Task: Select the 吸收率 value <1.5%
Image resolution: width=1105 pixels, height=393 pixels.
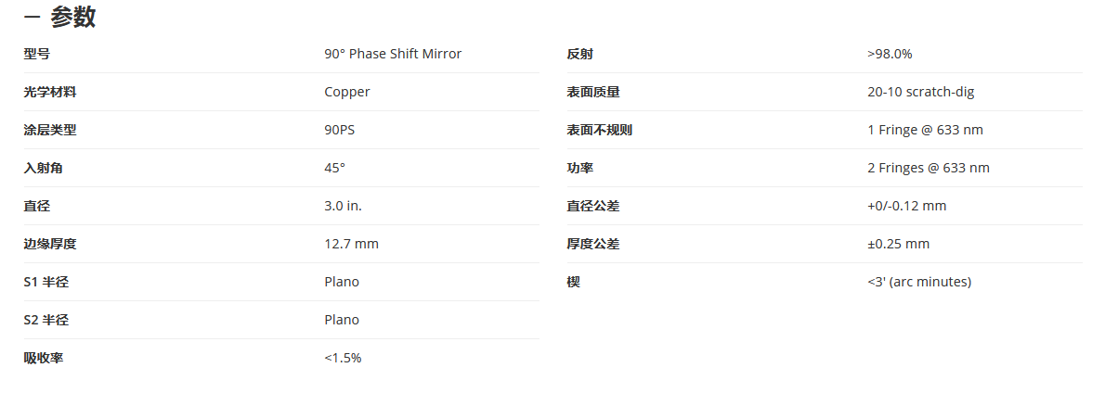Action: pos(343,358)
